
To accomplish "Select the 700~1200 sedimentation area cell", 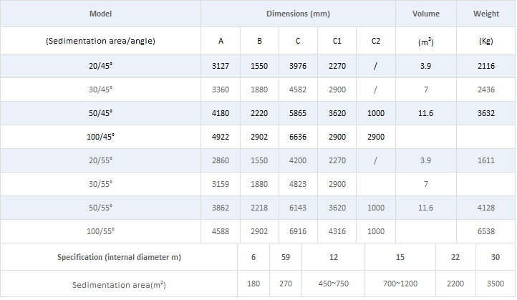I will [400, 284].
